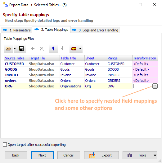Click <Default> transformation in orders row

145,81
